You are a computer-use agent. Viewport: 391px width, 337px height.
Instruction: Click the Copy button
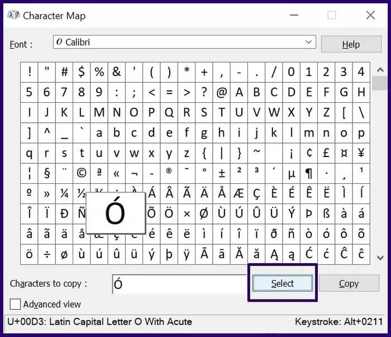(x=349, y=283)
